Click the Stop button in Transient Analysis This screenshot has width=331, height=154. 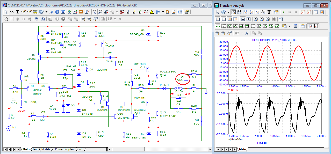click(290, 12)
